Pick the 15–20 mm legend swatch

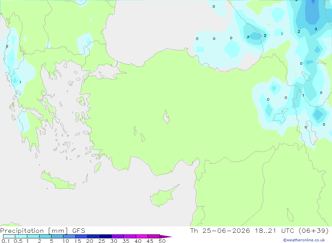pyautogui.click(x=82, y=236)
